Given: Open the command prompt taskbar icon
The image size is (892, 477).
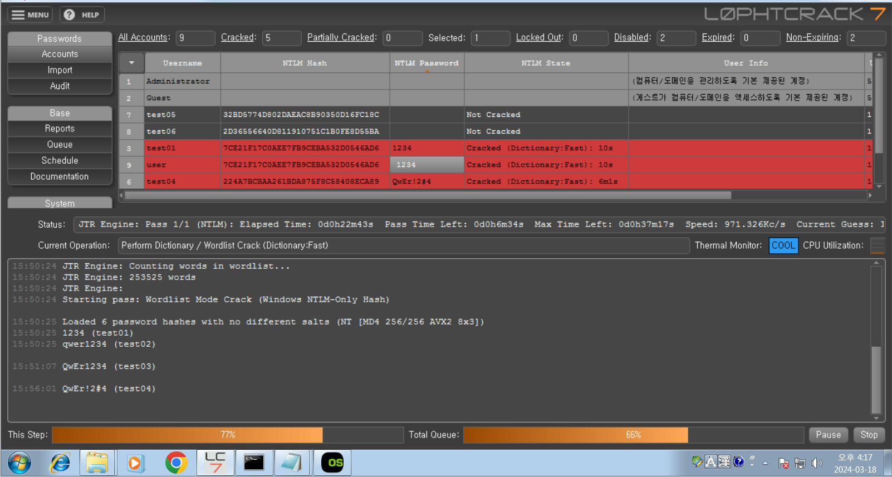Looking at the screenshot, I should click(x=254, y=463).
